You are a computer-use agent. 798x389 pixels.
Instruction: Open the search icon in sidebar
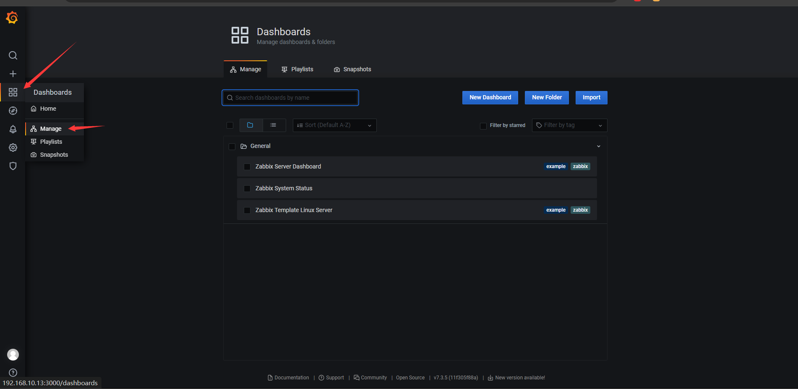[x=13, y=55]
